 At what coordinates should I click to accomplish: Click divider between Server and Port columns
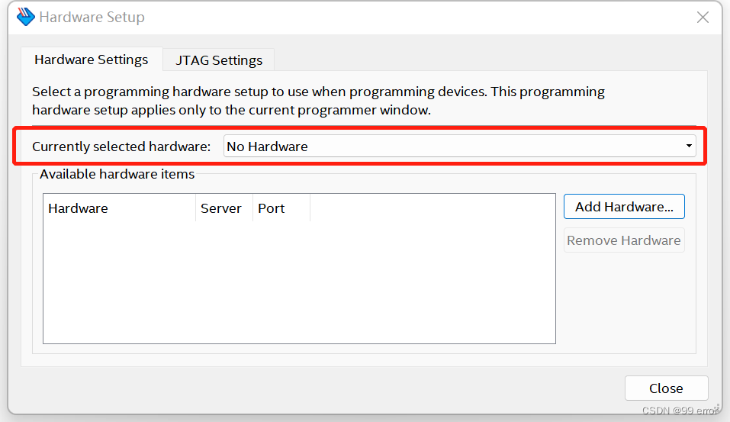coord(252,208)
